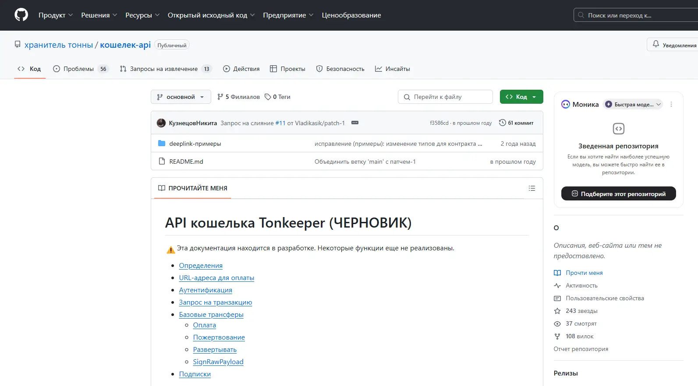Screen dimensions: 698x386
Task: Open Моника panel three-dot menu
Action: tap(671, 104)
